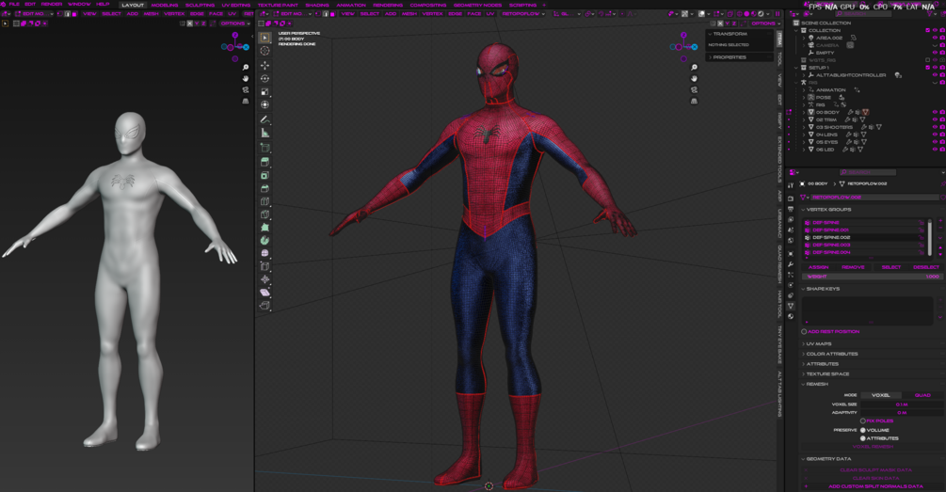Viewport: 946px width, 492px height.
Task: Select the Move tool in viewport toolbar
Action: pyautogui.click(x=265, y=65)
